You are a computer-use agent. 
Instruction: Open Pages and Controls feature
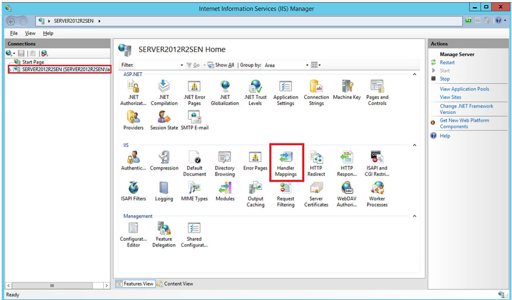377,93
